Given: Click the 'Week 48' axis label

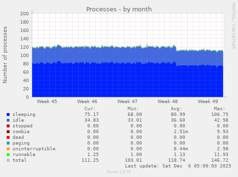Looking at the screenshot, I should (168, 102).
